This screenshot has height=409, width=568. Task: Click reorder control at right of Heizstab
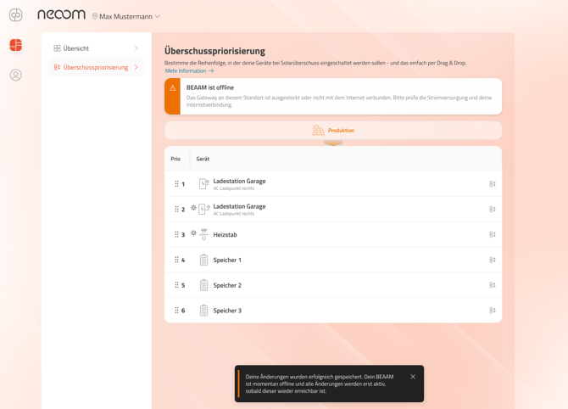(x=492, y=235)
